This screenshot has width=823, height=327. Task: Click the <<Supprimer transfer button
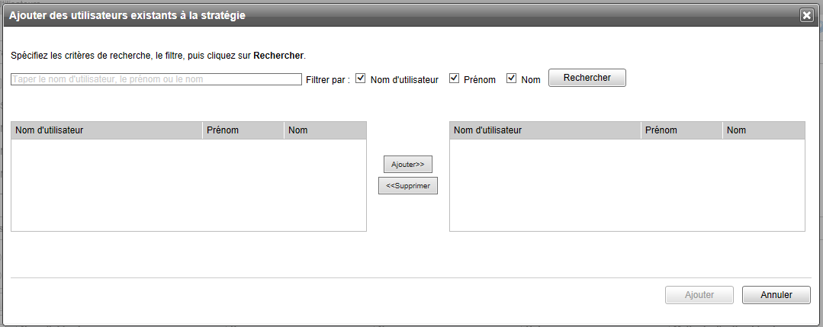pyautogui.click(x=407, y=186)
